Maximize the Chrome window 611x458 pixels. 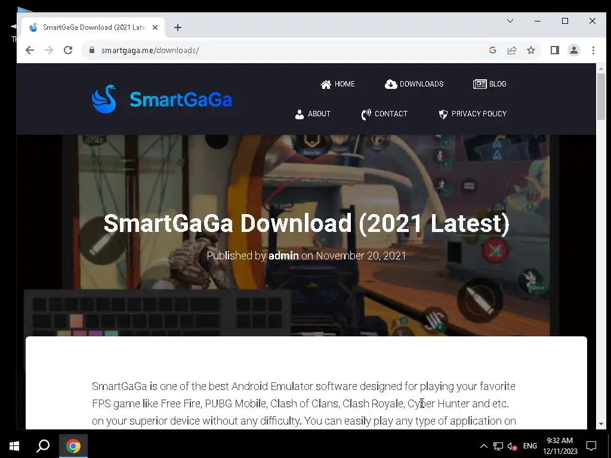tap(565, 21)
